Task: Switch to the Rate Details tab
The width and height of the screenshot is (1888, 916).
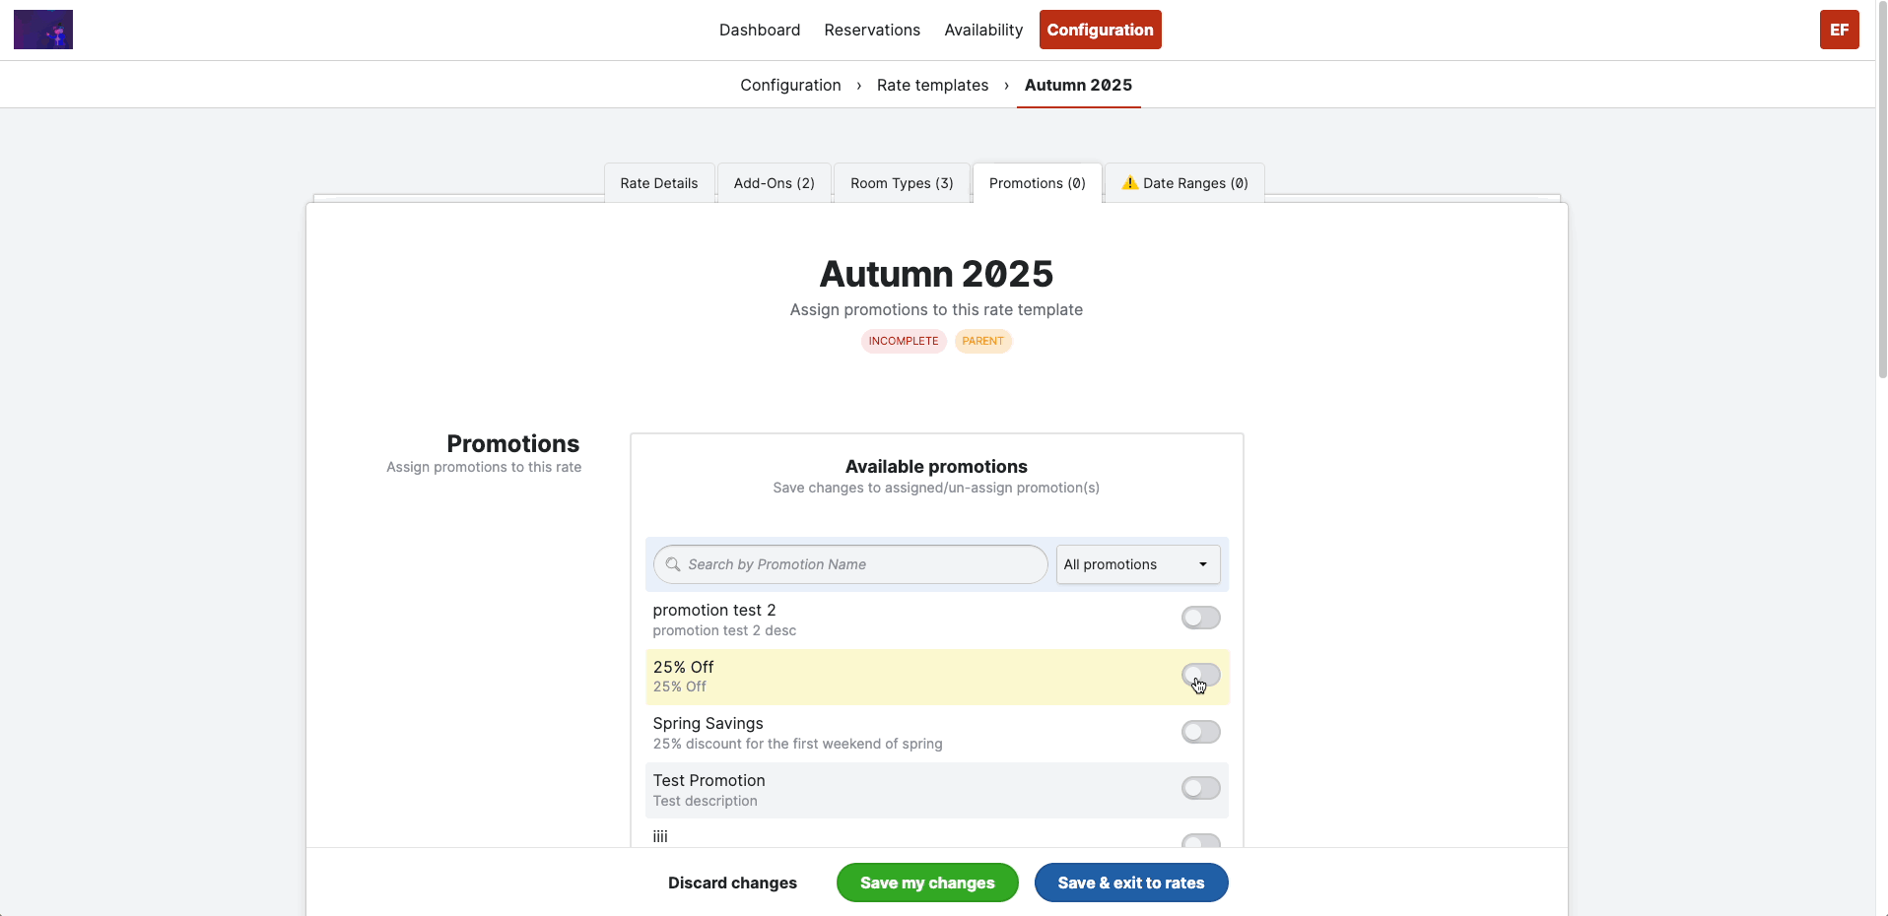Action: 659,183
